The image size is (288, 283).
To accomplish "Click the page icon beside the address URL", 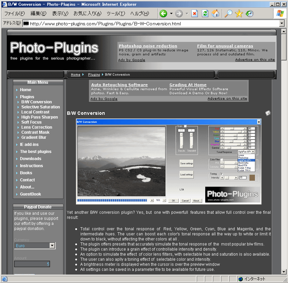I will [x=26, y=23].
